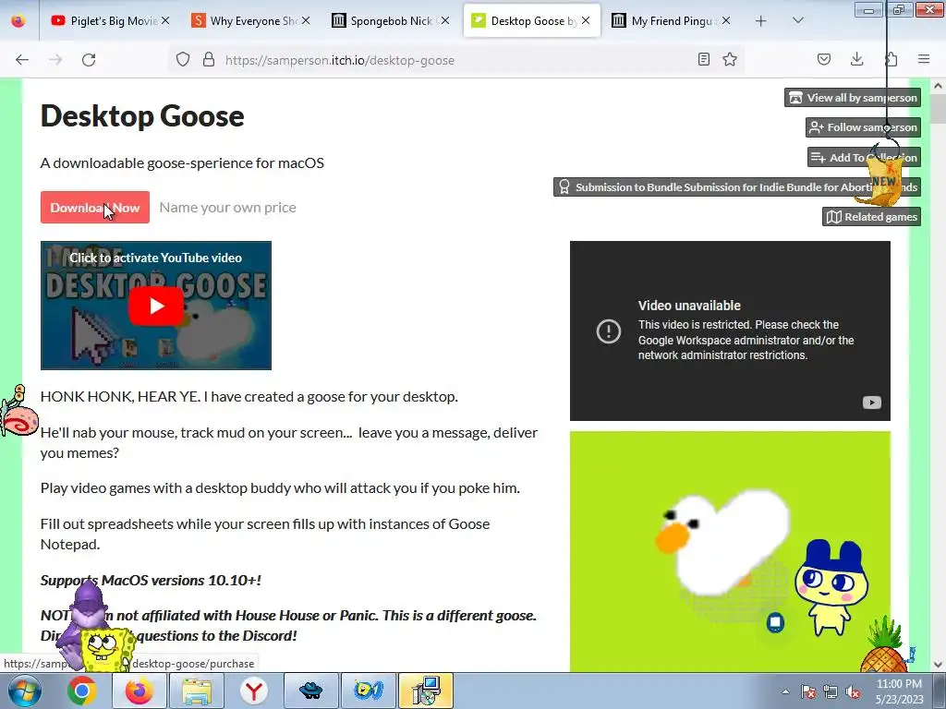The image size is (946, 709).
Task: Open the Pocket save icon
Action: point(823,59)
